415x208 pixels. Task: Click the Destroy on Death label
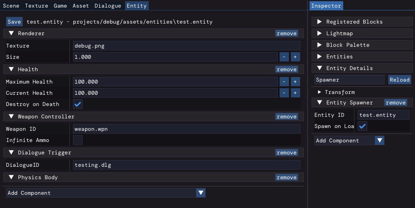coord(32,104)
